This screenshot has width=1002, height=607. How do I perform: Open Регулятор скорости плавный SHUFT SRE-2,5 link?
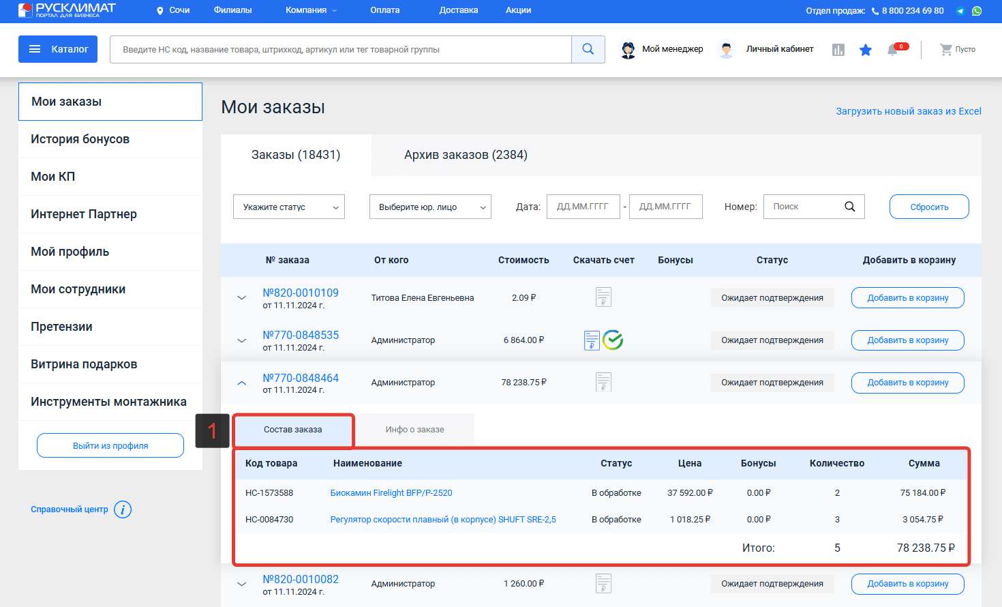click(x=443, y=520)
